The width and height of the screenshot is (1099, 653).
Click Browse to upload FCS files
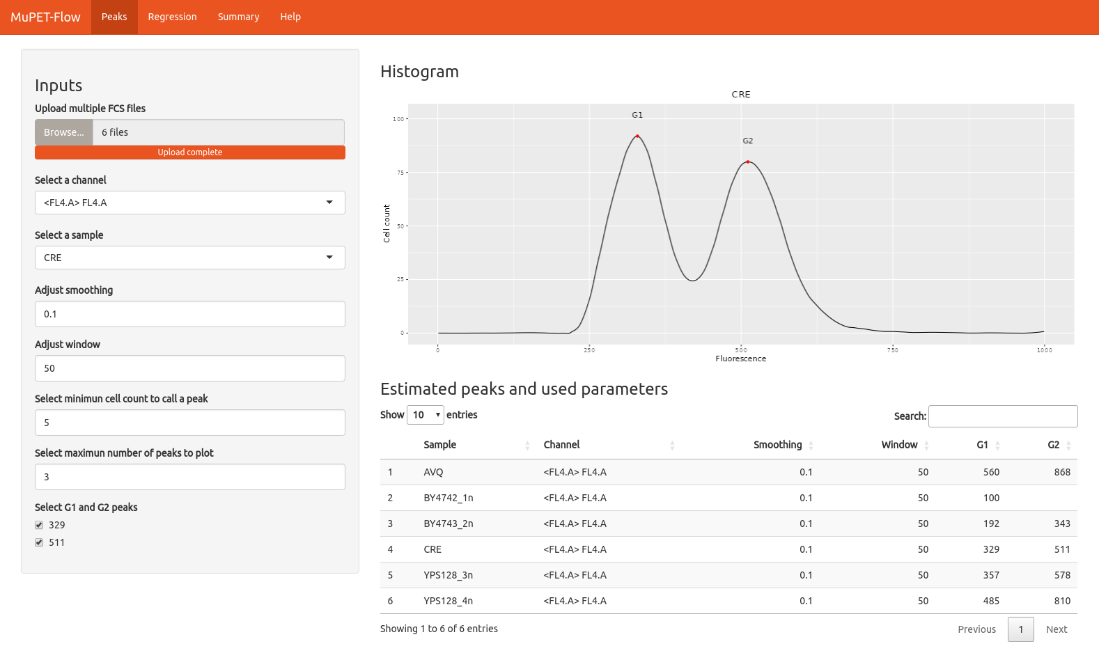coord(63,132)
